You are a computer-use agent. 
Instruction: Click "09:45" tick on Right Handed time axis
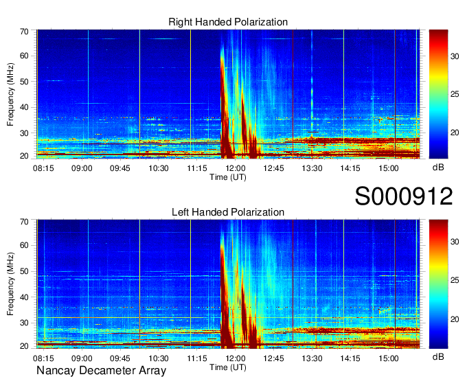pos(120,168)
